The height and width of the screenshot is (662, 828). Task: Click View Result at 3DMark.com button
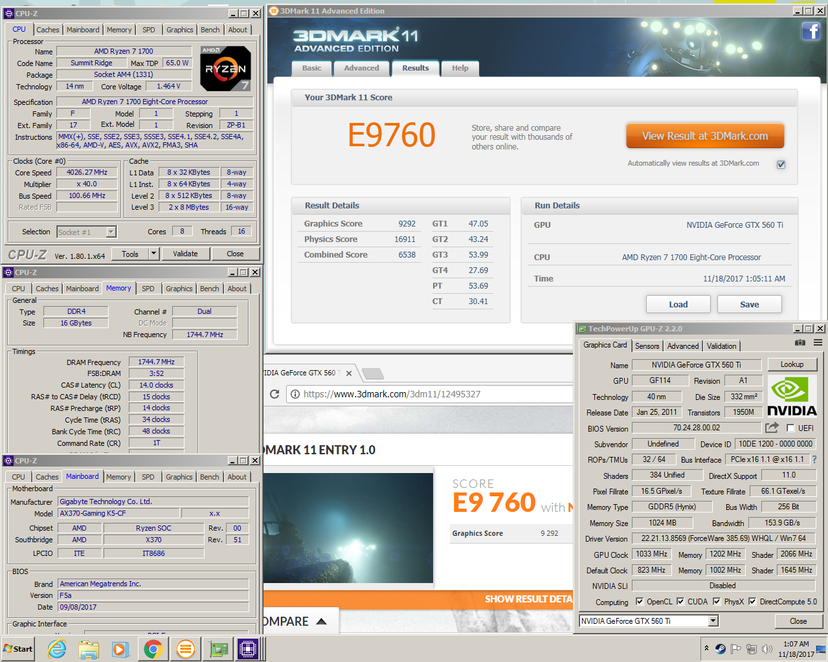click(705, 136)
